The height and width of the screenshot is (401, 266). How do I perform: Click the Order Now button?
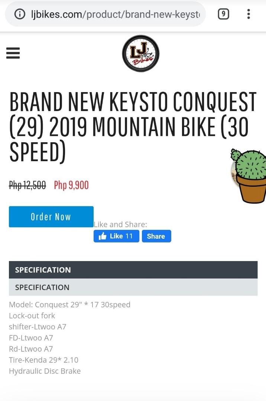point(51,216)
